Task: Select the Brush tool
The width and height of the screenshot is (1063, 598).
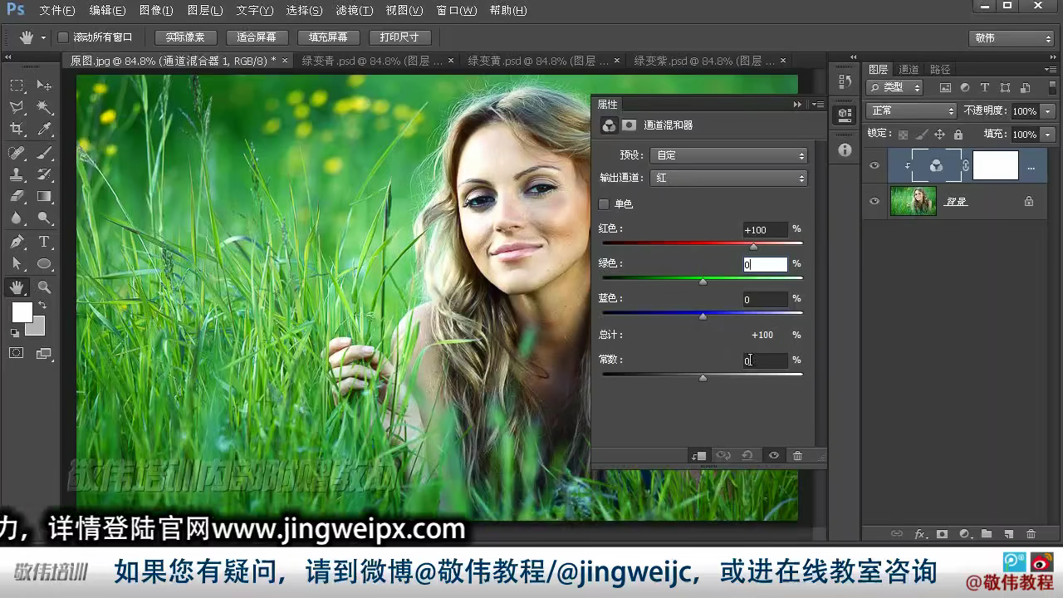Action: pyautogui.click(x=44, y=153)
